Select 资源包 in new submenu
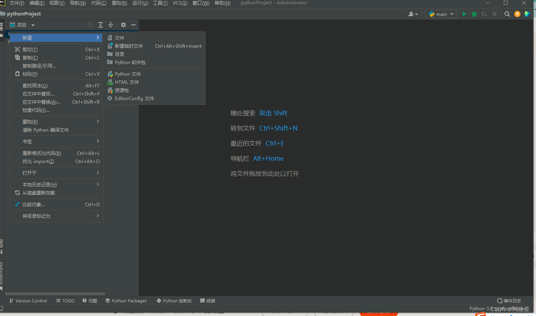The image size is (536, 316). pyautogui.click(x=154, y=90)
